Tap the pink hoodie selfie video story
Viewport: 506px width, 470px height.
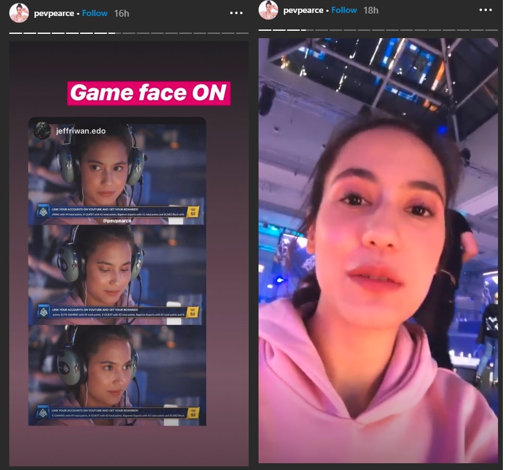point(378,250)
